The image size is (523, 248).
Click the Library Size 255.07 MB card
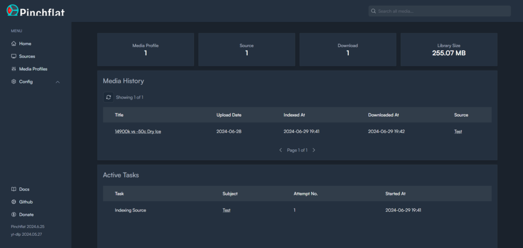[x=449, y=50]
